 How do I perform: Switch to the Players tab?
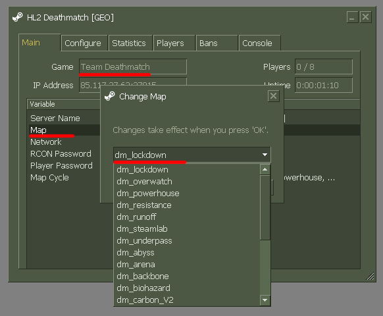point(174,43)
